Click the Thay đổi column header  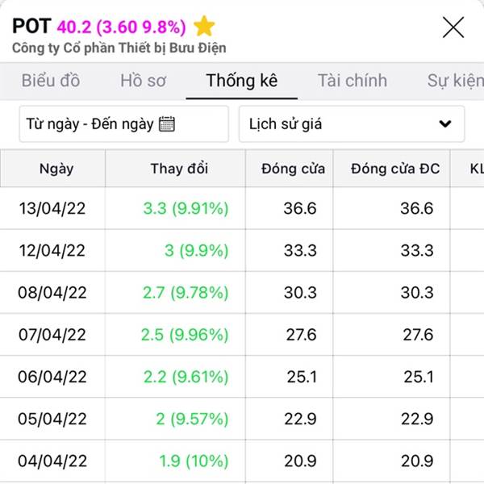click(179, 169)
